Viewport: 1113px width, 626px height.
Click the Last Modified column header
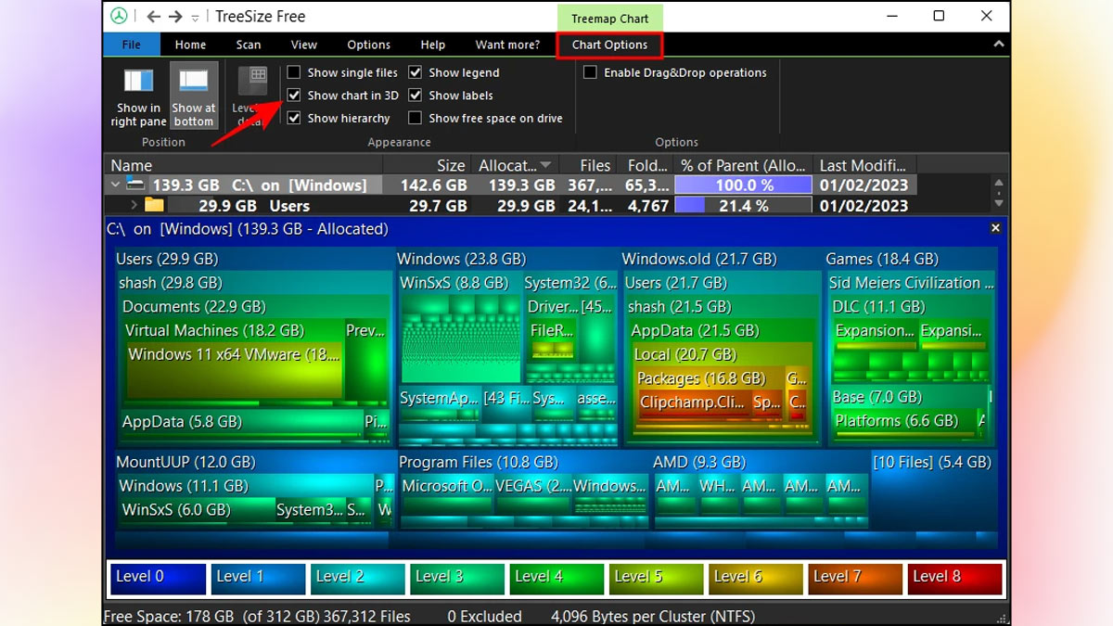click(x=864, y=165)
